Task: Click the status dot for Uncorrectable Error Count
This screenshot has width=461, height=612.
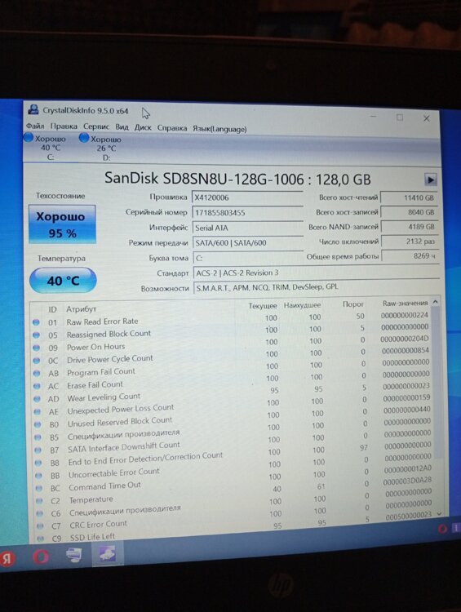Action: (38, 476)
